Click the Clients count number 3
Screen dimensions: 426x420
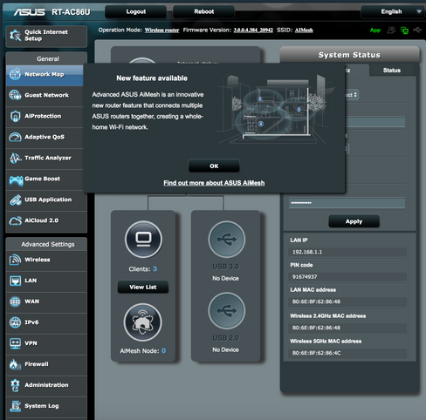pos(155,269)
